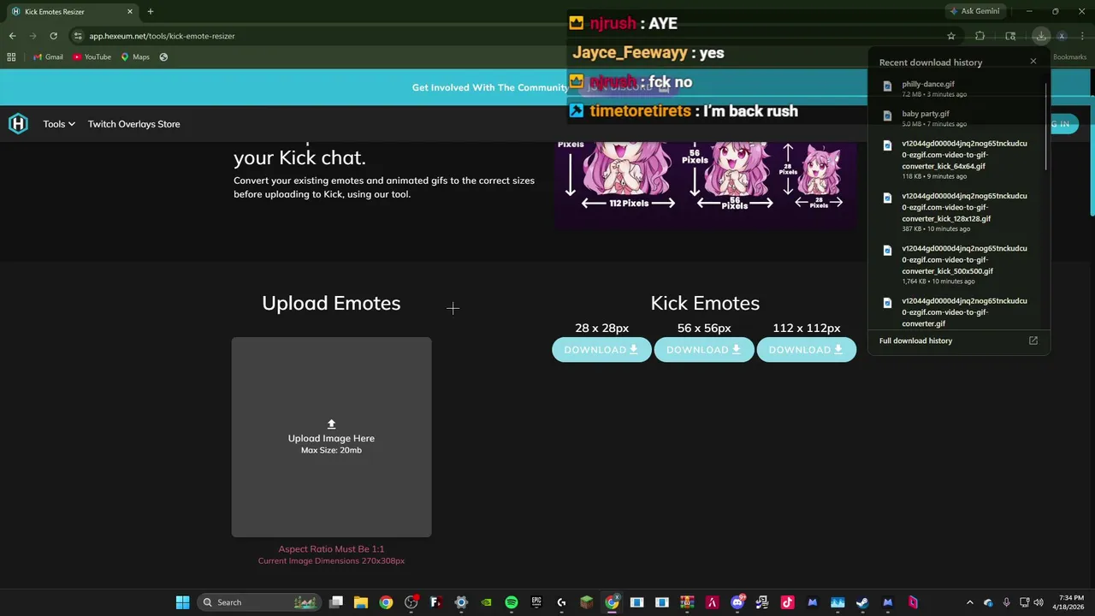Expand the Tools dropdown menu
This screenshot has width=1095, height=616.
click(x=59, y=124)
